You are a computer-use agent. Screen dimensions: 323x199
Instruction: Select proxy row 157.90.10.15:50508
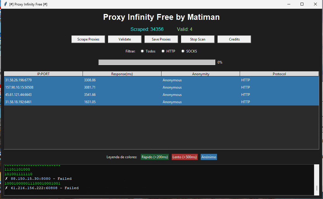click(x=161, y=87)
